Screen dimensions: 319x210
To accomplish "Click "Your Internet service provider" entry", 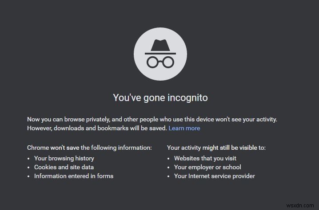I will pos(215,176).
